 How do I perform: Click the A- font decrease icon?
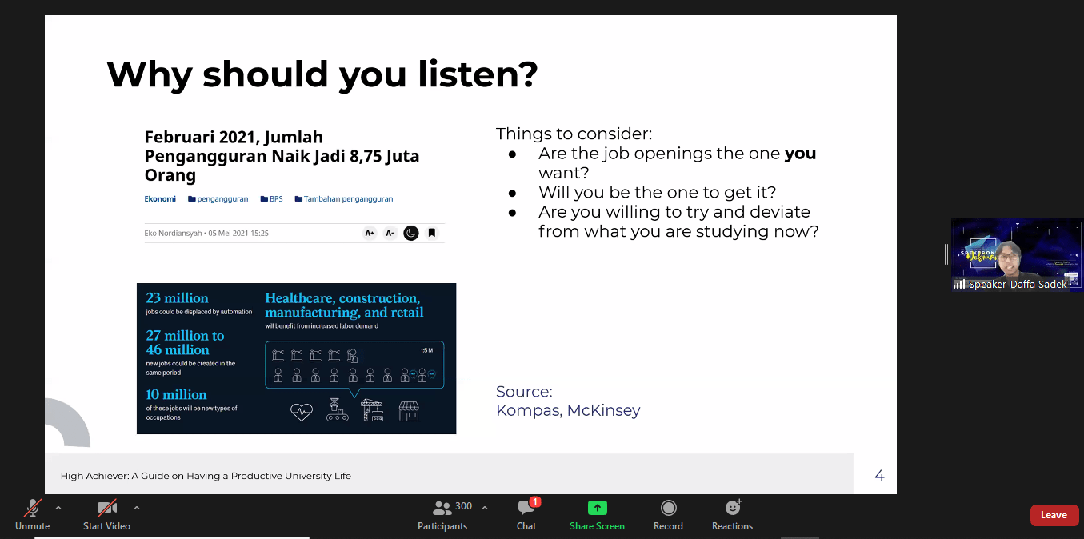click(390, 233)
